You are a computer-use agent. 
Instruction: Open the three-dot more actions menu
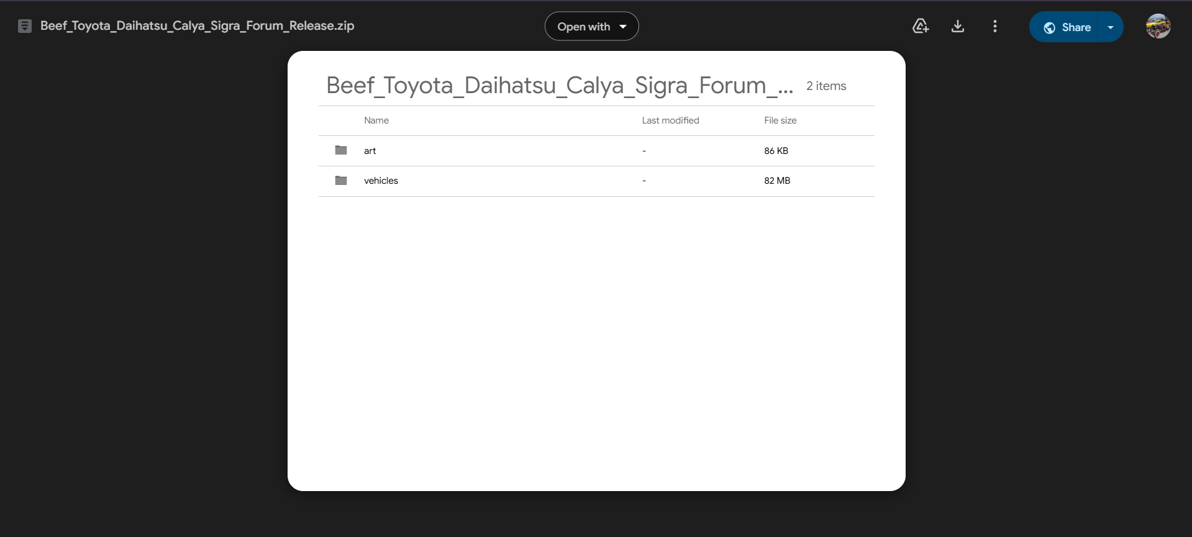point(994,26)
